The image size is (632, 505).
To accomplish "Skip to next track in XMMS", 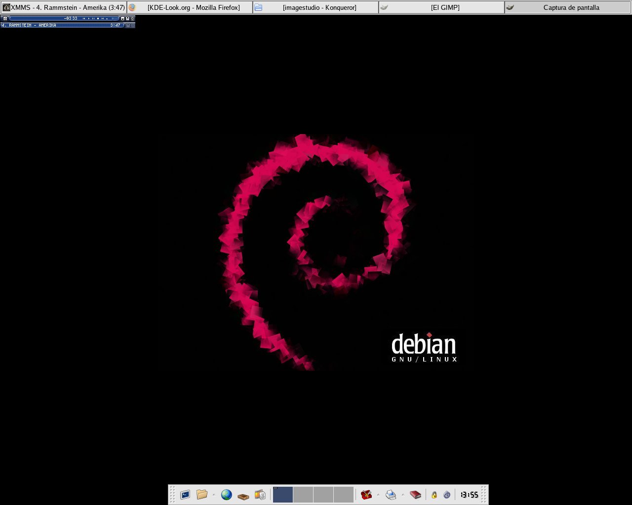I will 103,19.
